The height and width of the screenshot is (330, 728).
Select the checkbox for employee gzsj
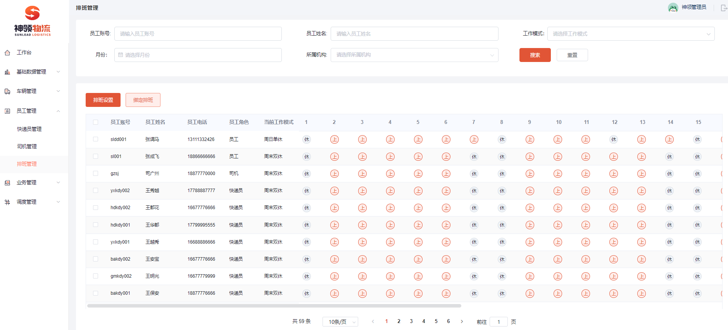click(96, 174)
